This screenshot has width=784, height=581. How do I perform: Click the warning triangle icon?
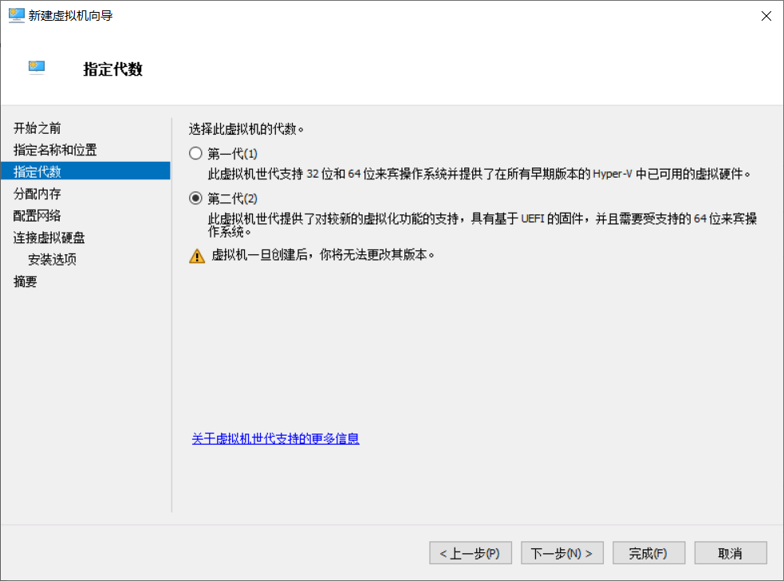tap(196, 256)
